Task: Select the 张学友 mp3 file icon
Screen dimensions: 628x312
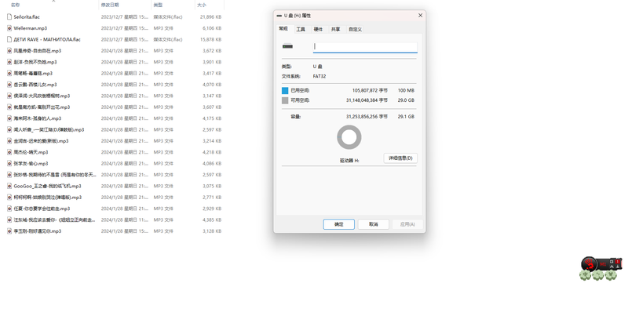Action: click(x=9, y=163)
